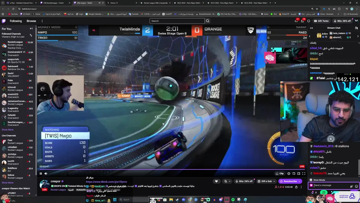Click the video progress bar

click(172, 170)
